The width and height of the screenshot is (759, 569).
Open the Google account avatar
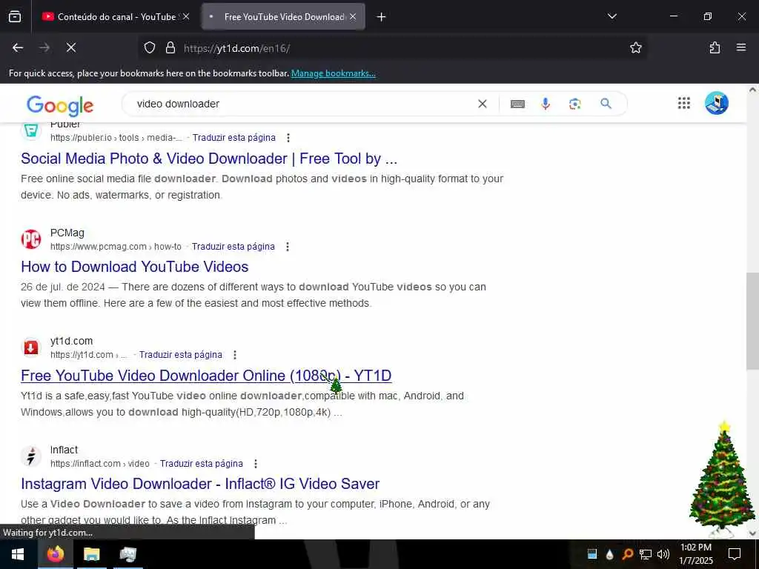(x=717, y=103)
